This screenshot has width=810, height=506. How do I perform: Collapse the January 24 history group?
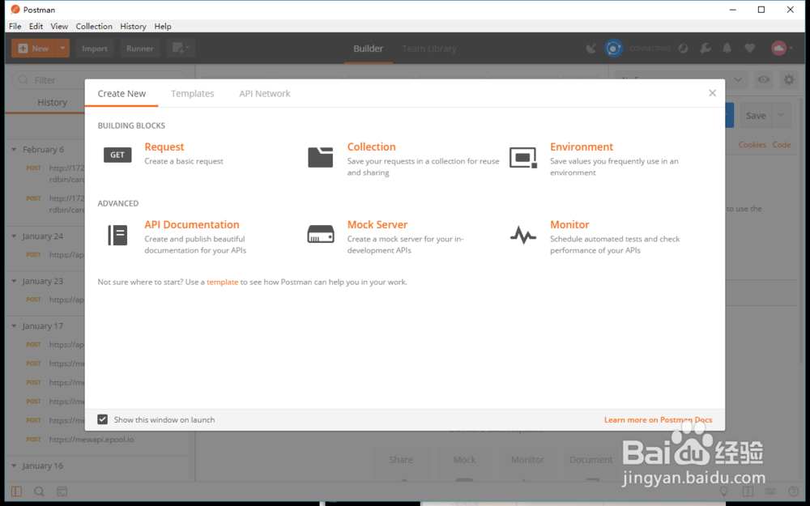[x=14, y=236]
